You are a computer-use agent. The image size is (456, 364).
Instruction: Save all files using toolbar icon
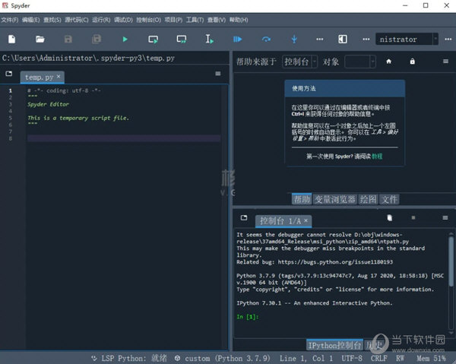[x=97, y=39]
